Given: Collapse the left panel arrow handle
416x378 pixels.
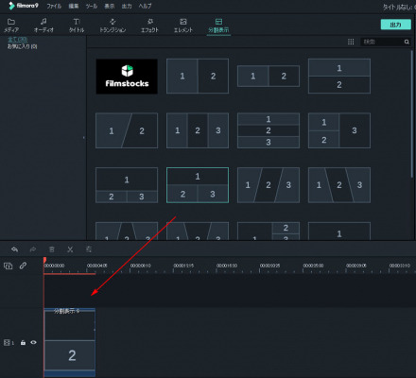Looking at the screenshot, I should tap(84, 137).
